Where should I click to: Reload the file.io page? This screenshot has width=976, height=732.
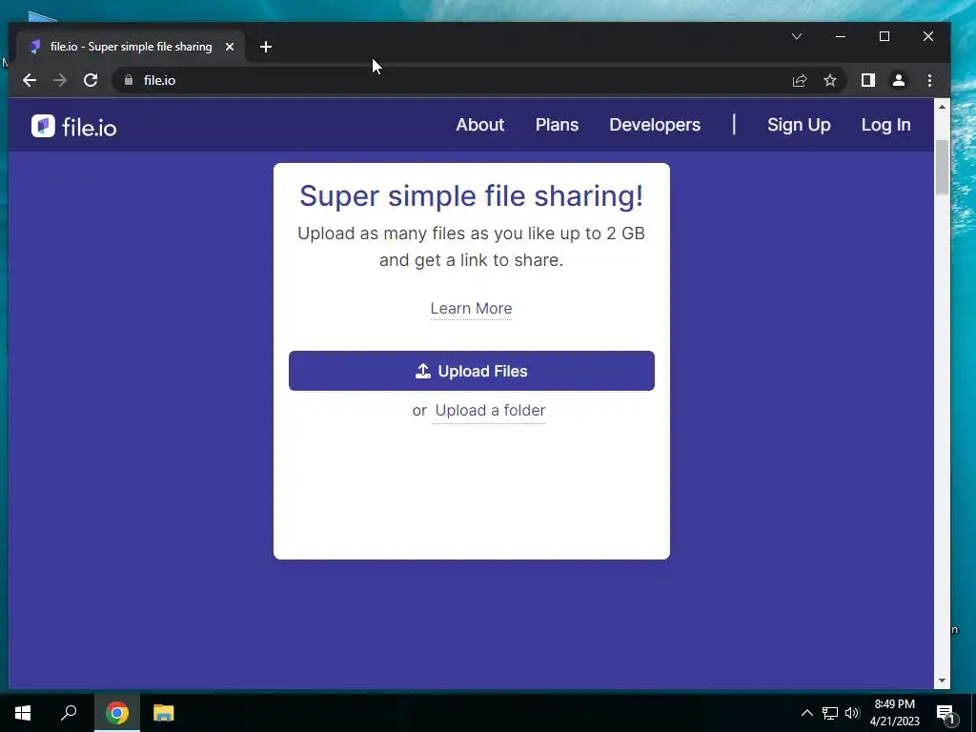[91, 80]
